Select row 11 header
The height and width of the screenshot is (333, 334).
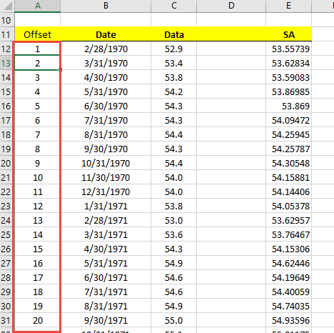tap(7, 34)
